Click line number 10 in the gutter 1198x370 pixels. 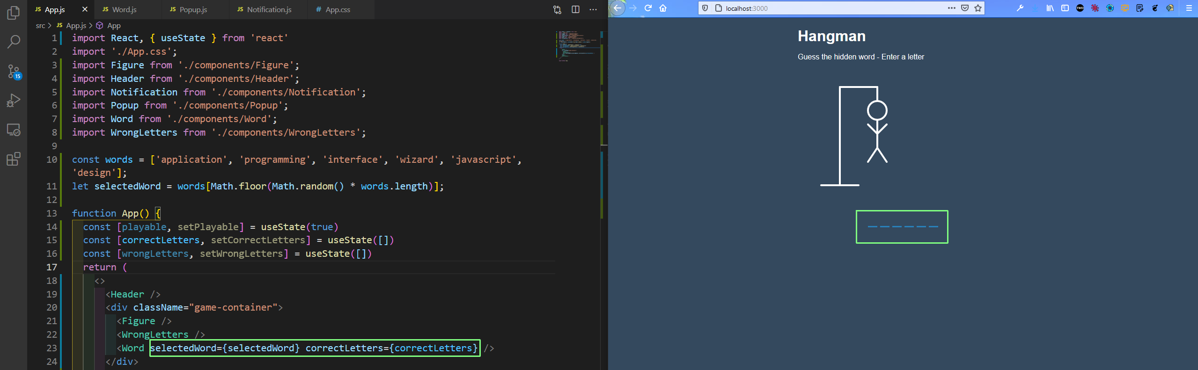point(51,160)
